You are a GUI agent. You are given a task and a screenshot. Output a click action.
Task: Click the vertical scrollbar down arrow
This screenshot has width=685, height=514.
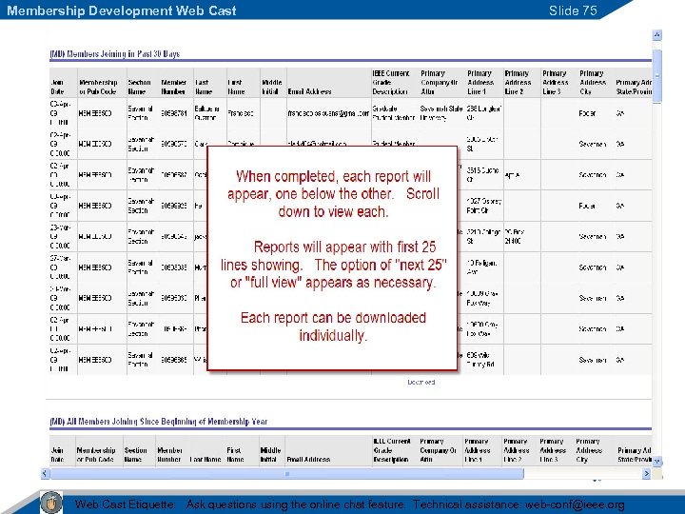click(657, 461)
